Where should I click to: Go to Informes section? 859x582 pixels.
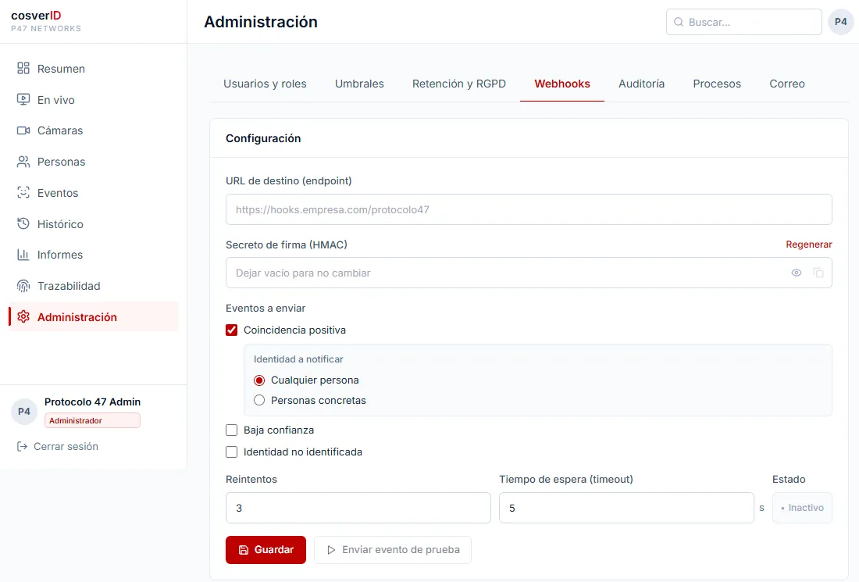[93, 255]
